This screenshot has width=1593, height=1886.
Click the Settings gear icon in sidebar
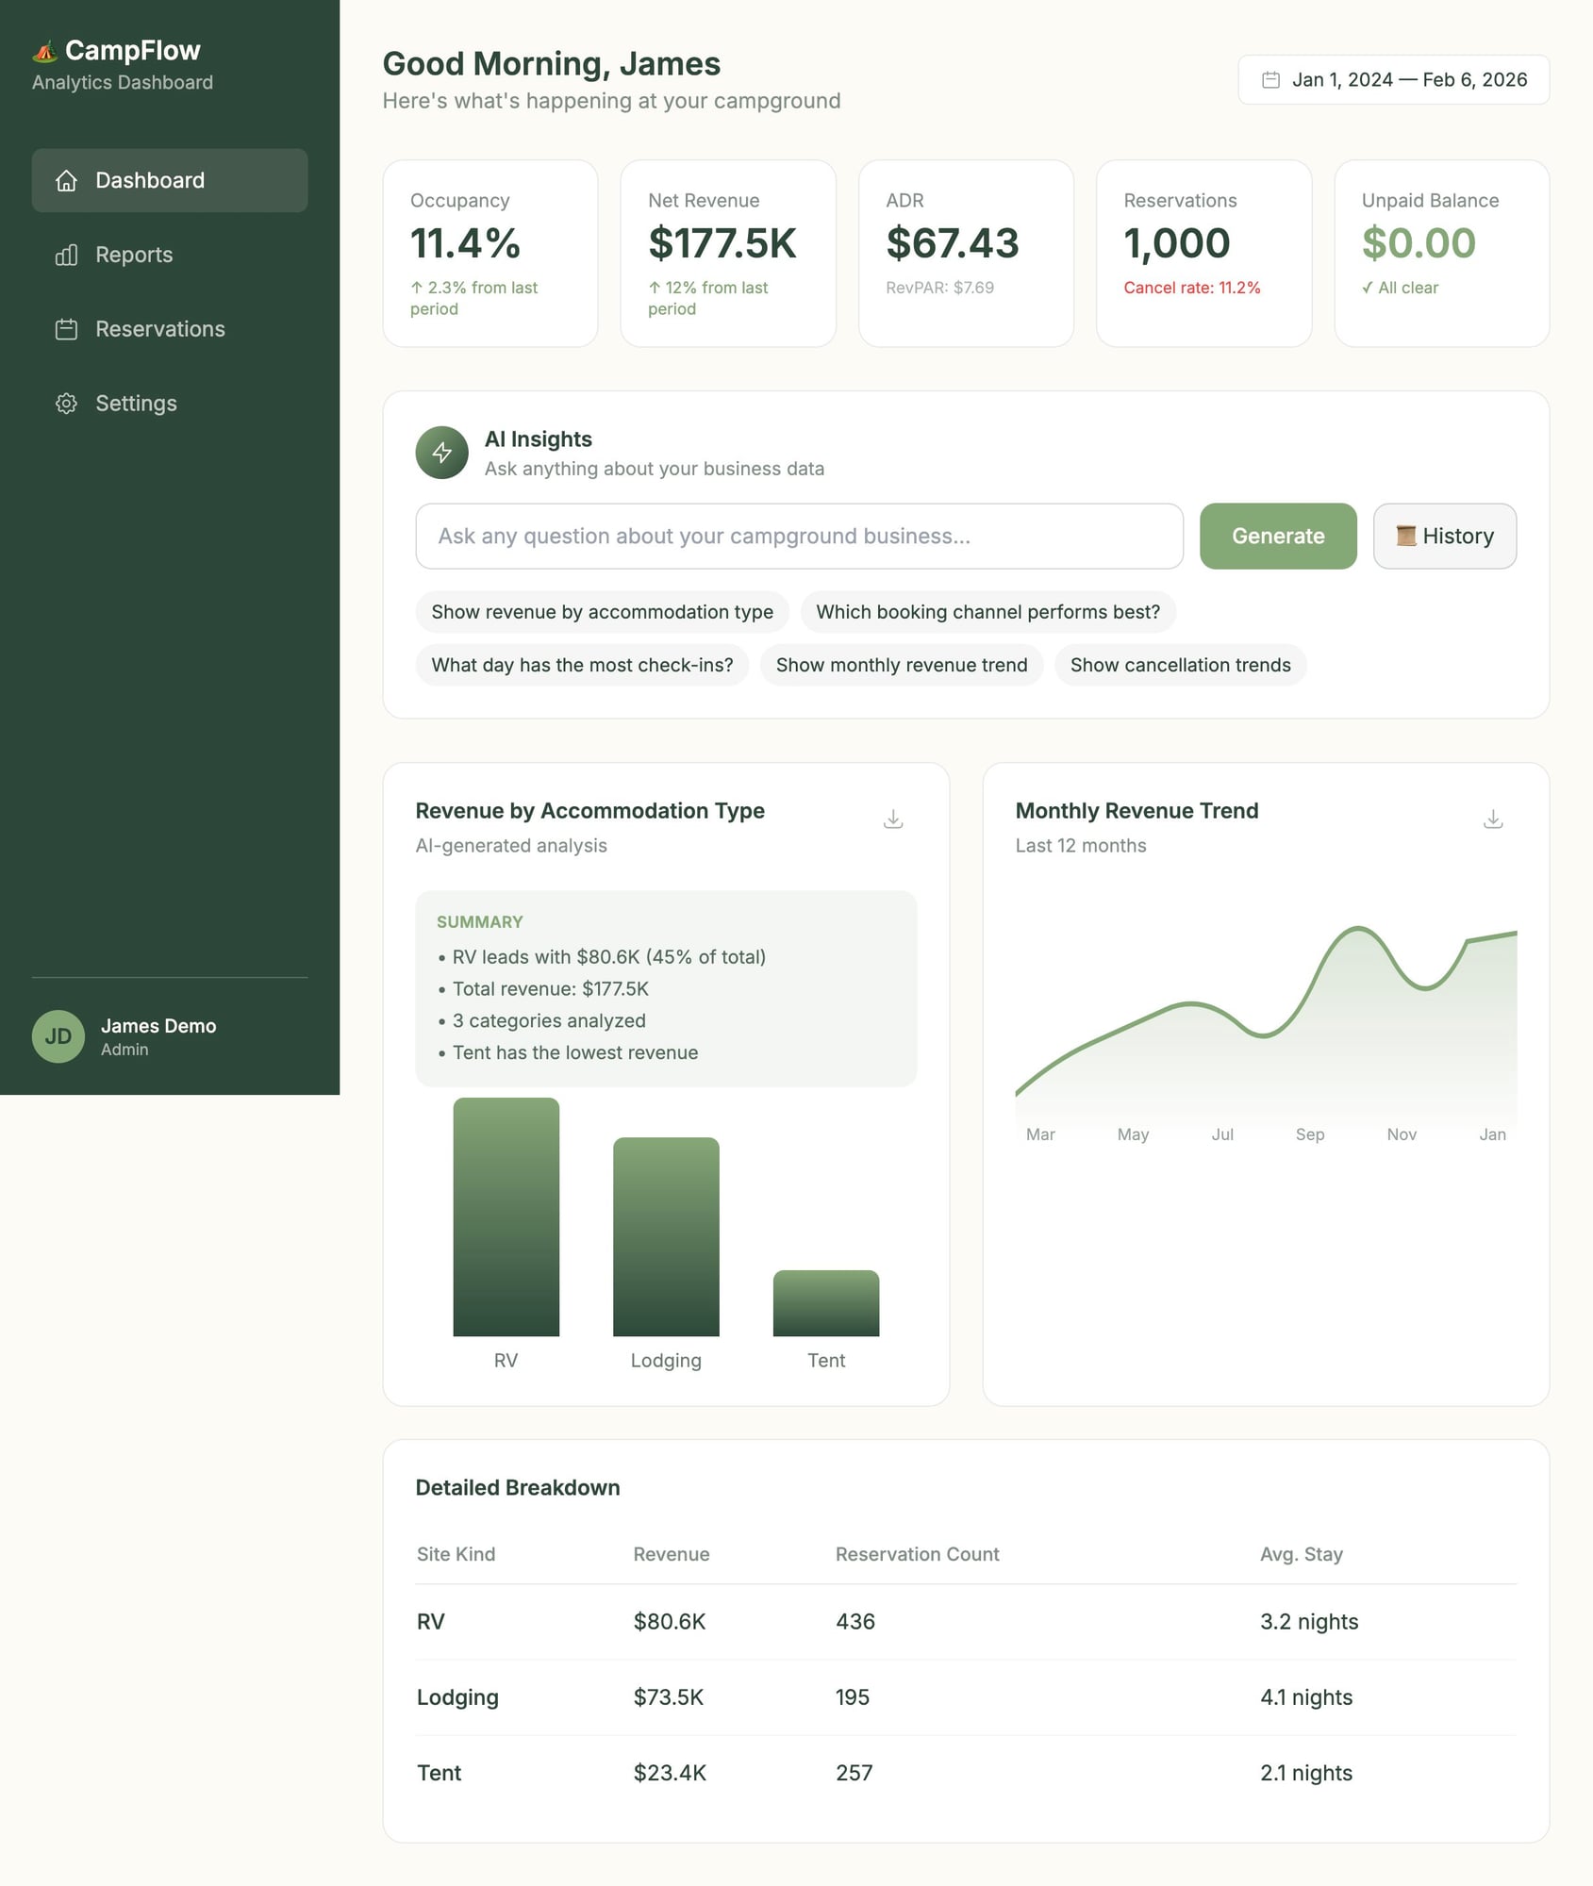click(x=66, y=404)
